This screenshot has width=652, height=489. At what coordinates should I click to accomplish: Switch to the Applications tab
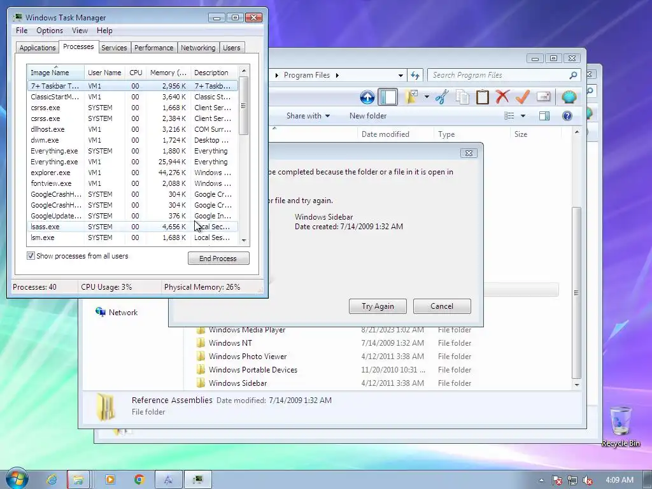[x=38, y=48]
